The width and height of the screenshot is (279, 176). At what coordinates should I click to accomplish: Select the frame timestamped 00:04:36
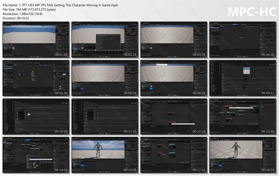click(x=243, y=40)
